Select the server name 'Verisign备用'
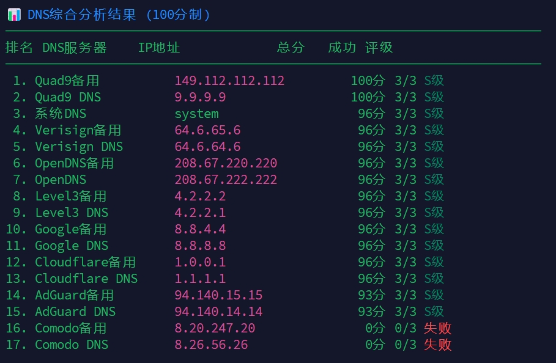 [x=78, y=130]
